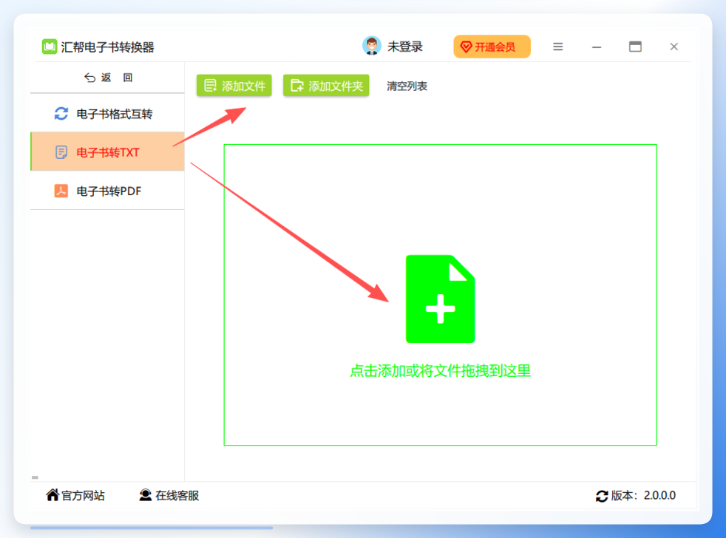Click the version text 2.0.0.0
The height and width of the screenshot is (538, 726).
[659, 495]
